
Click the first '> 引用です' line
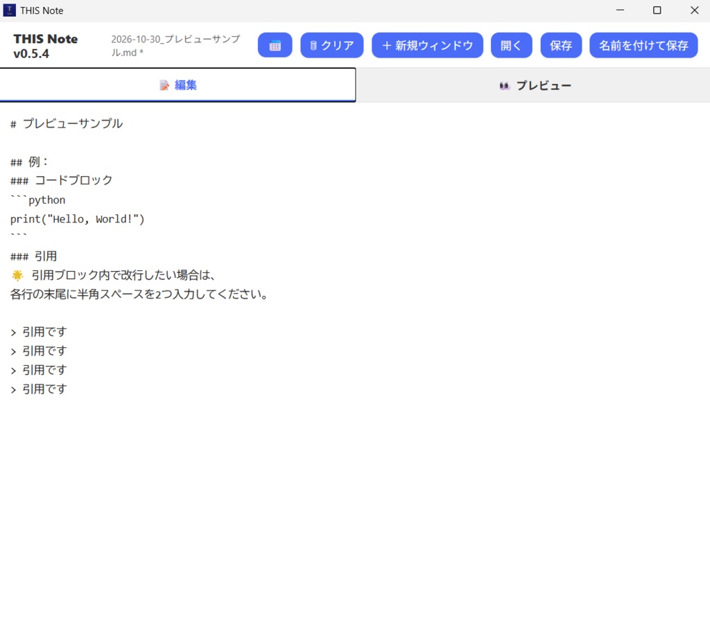pyautogui.click(x=39, y=332)
